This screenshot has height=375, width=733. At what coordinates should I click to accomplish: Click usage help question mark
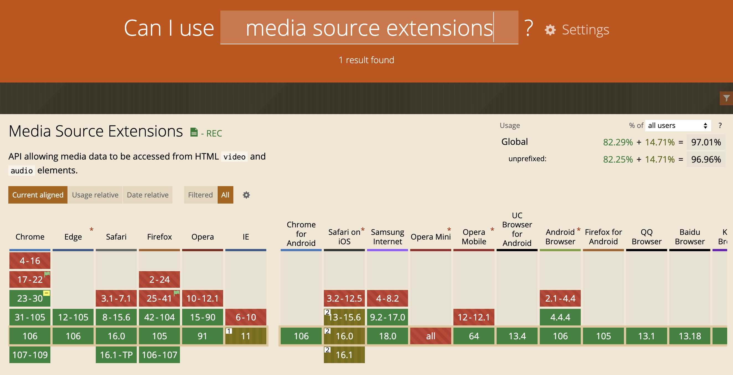(720, 125)
